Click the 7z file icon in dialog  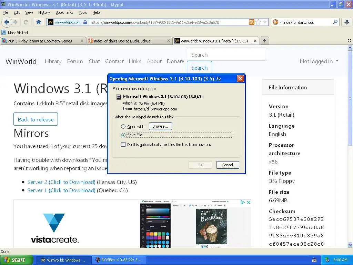(x=119, y=97)
